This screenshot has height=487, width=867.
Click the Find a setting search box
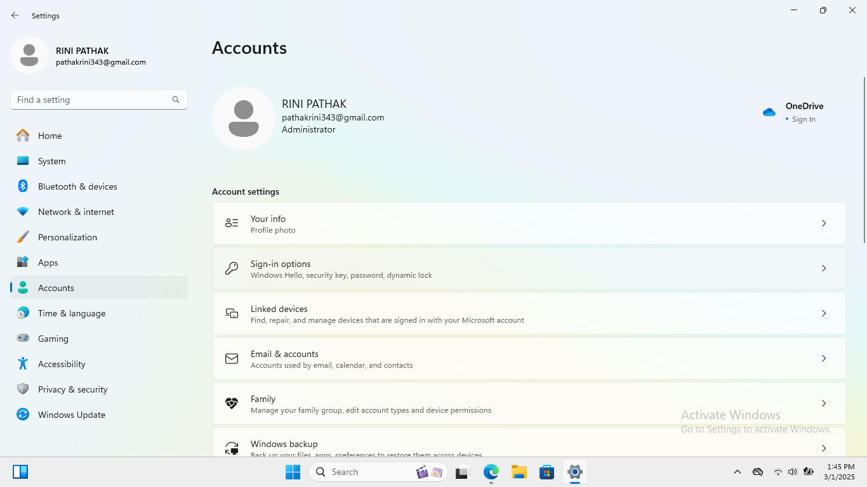[x=99, y=100]
